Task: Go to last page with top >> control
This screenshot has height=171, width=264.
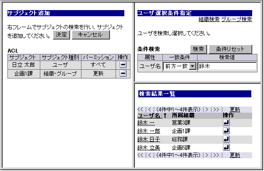Action: click(x=216, y=110)
